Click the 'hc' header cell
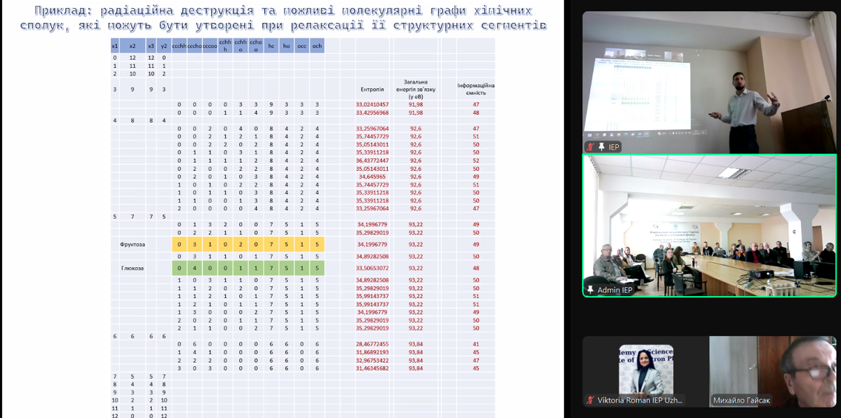This screenshot has height=418, width=841. click(x=272, y=46)
